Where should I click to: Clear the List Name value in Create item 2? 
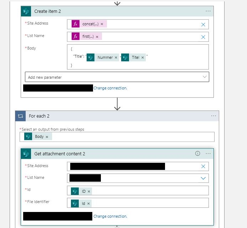pos(203,37)
